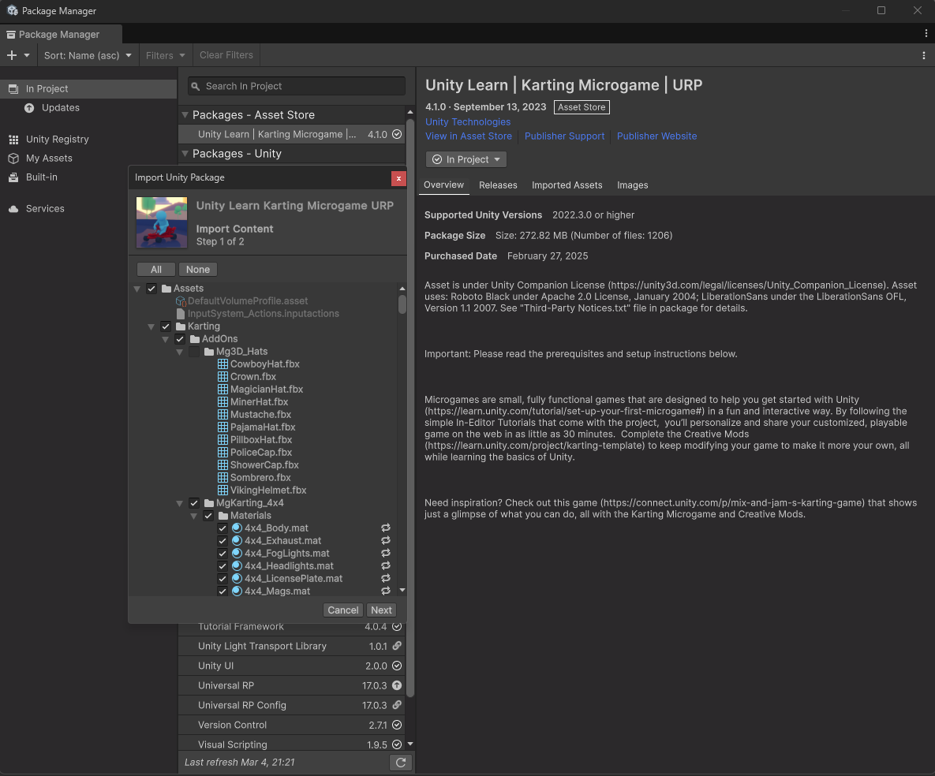Toggle the Karting folder checkbox
Image resolution: width=935 pixels, height=776 pixels.
166,326
